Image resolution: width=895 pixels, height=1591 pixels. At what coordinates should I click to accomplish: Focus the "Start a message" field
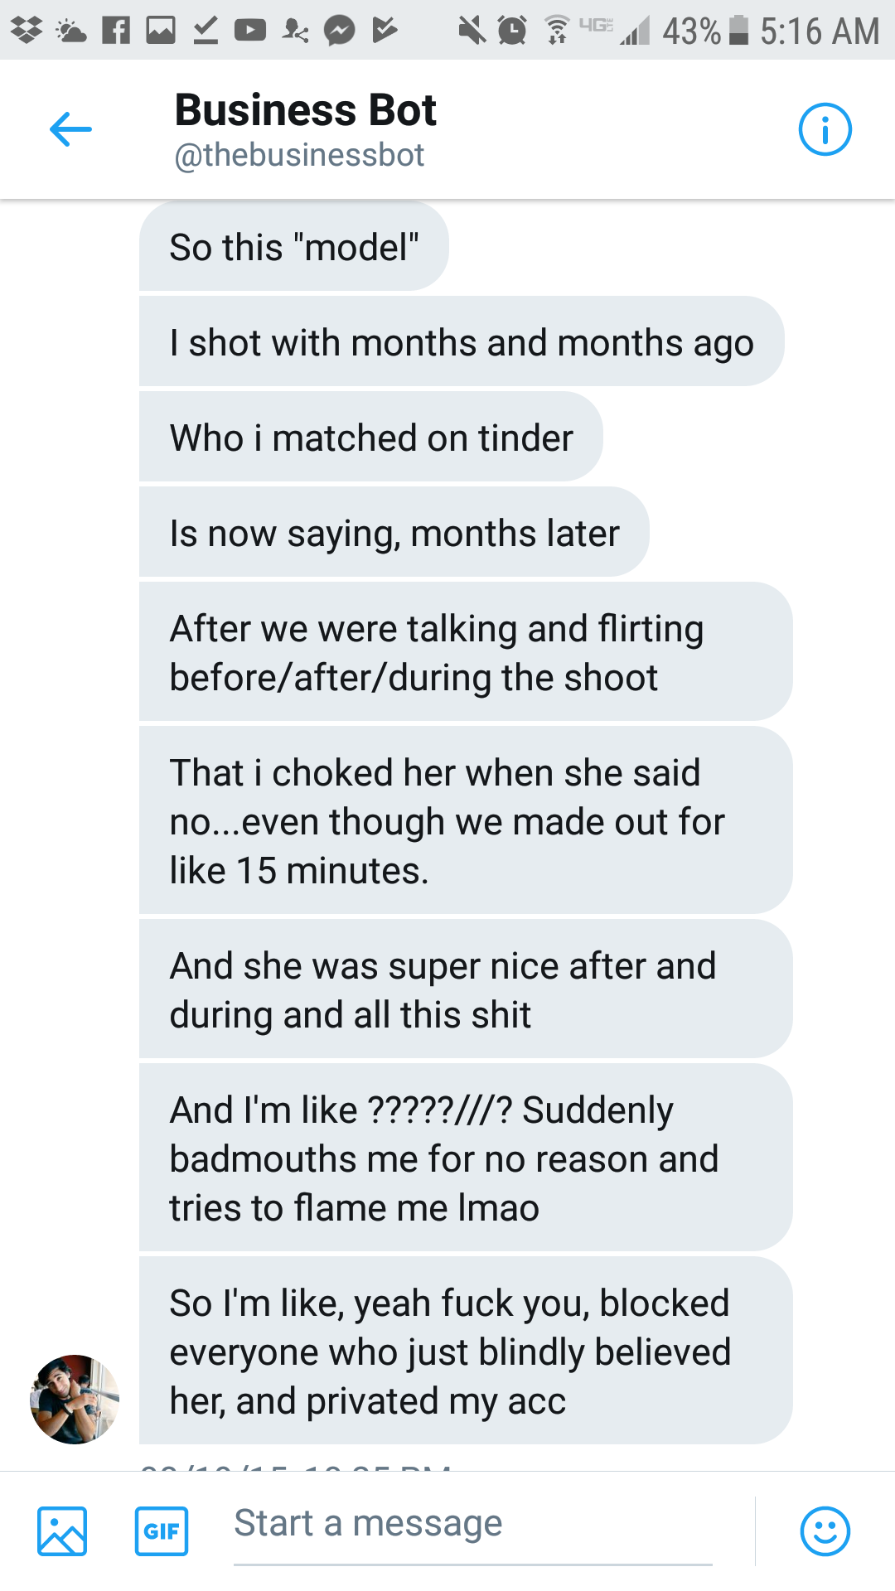pyautogui.click(x=472, y=1525)
